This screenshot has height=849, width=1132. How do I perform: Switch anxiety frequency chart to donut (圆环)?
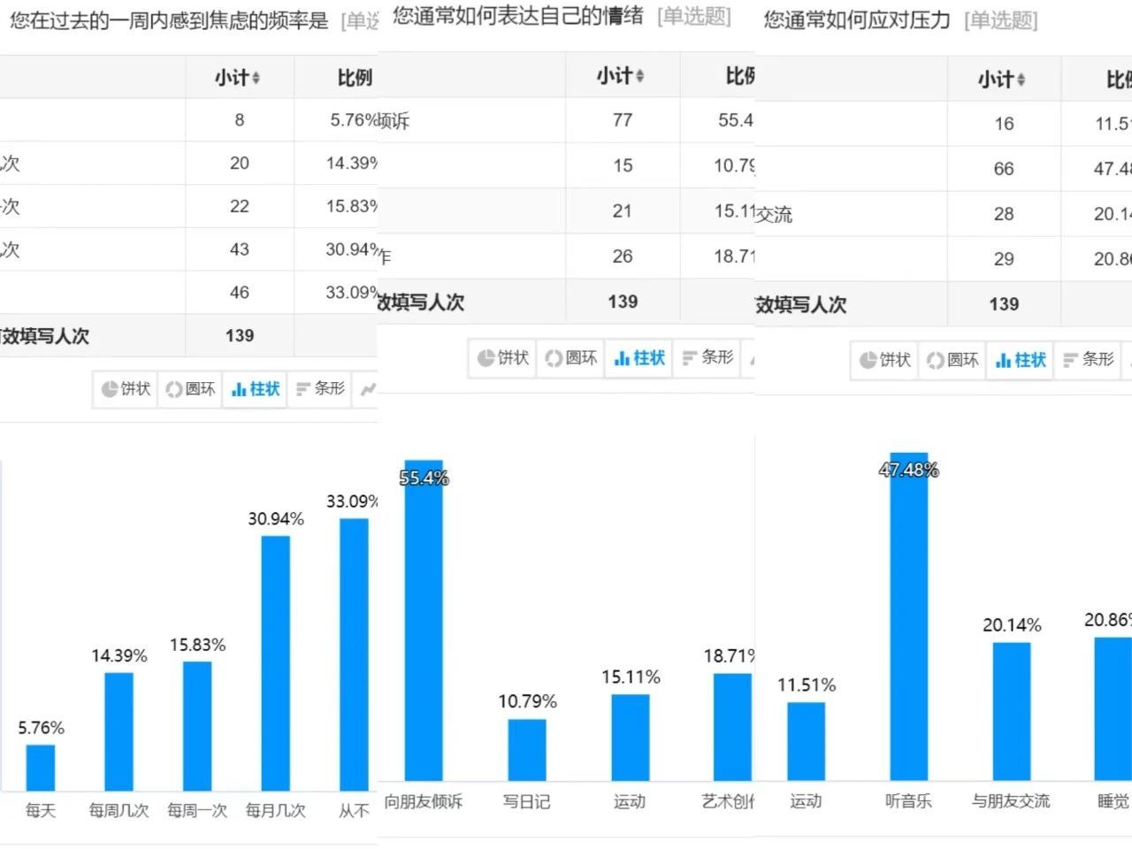click(x=190, y=389)
